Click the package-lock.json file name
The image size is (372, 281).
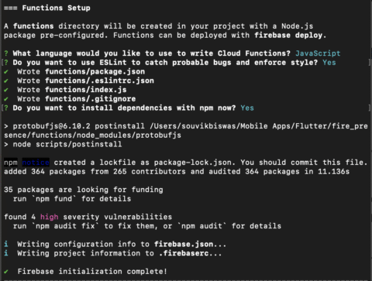193,163
